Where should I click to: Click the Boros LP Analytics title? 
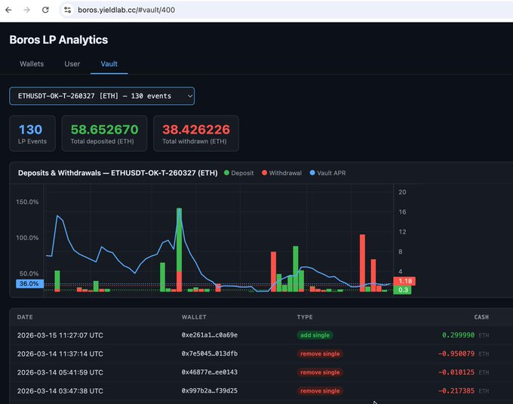click(x=58, y=39)
